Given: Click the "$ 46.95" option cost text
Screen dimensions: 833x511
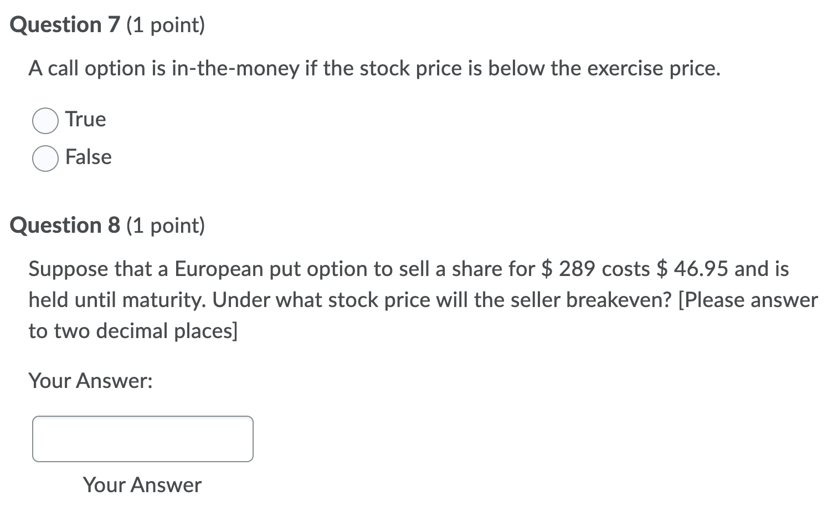Looking at the screenshot, I should (692, 269).
